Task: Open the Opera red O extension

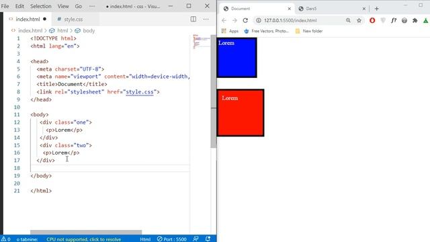Action: click(x=372, y=20)
